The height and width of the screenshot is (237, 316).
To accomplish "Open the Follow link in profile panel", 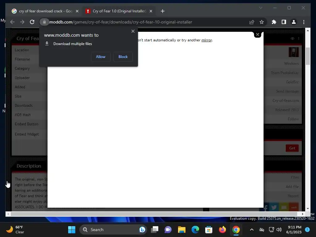I will (293, 119).
